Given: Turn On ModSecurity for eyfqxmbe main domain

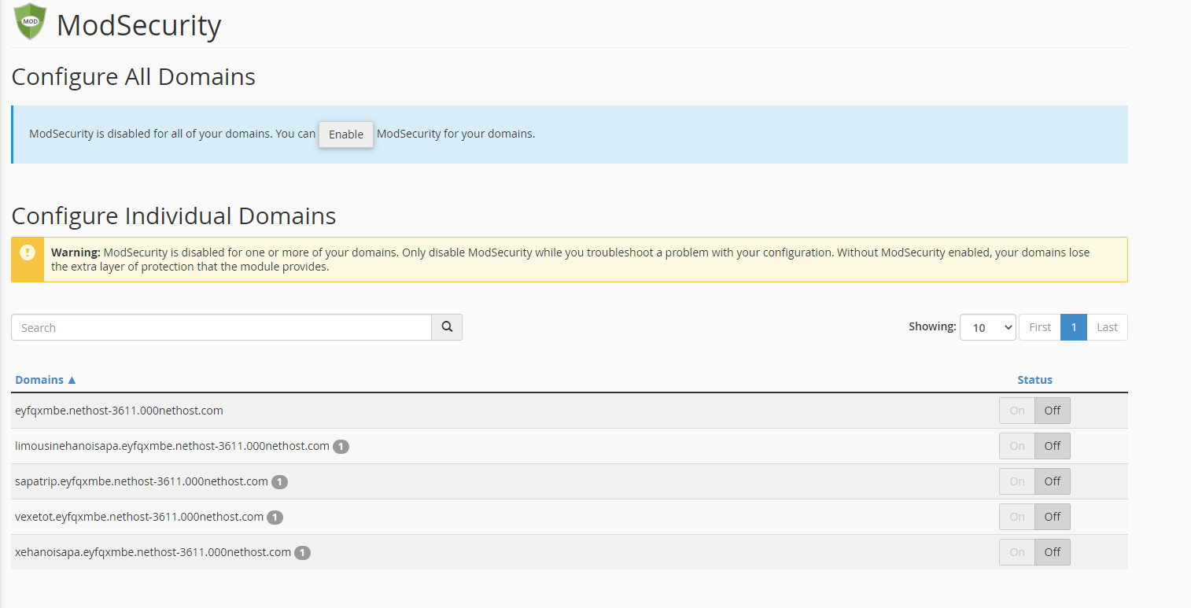Looking at the screenshot, I should point(1017,411).
